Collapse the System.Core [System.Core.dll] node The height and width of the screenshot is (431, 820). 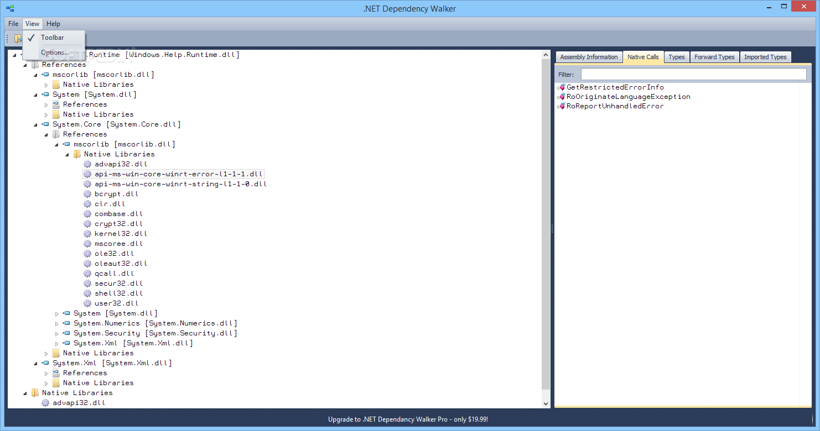pyautogui.click(x=35, y=124)
